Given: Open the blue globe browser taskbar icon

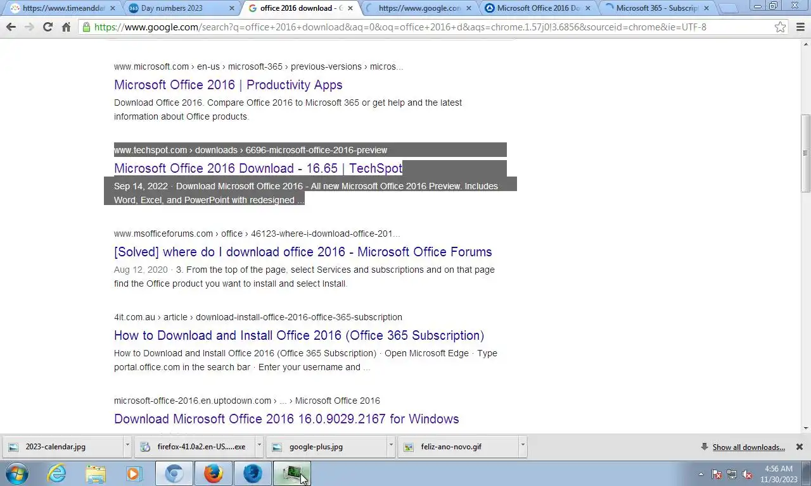Looking at the screenshot, I should click(x=253, y=473).
